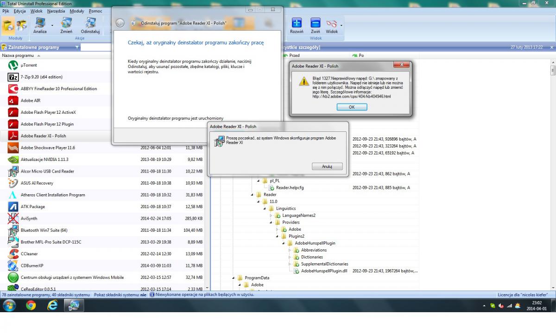The height and width of the screenshot is (333, 556).
Task: Select the Dictionaries folder
Action: point(312,257)
